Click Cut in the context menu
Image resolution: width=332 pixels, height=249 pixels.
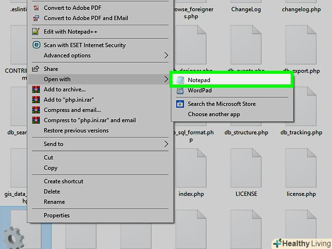100,157
